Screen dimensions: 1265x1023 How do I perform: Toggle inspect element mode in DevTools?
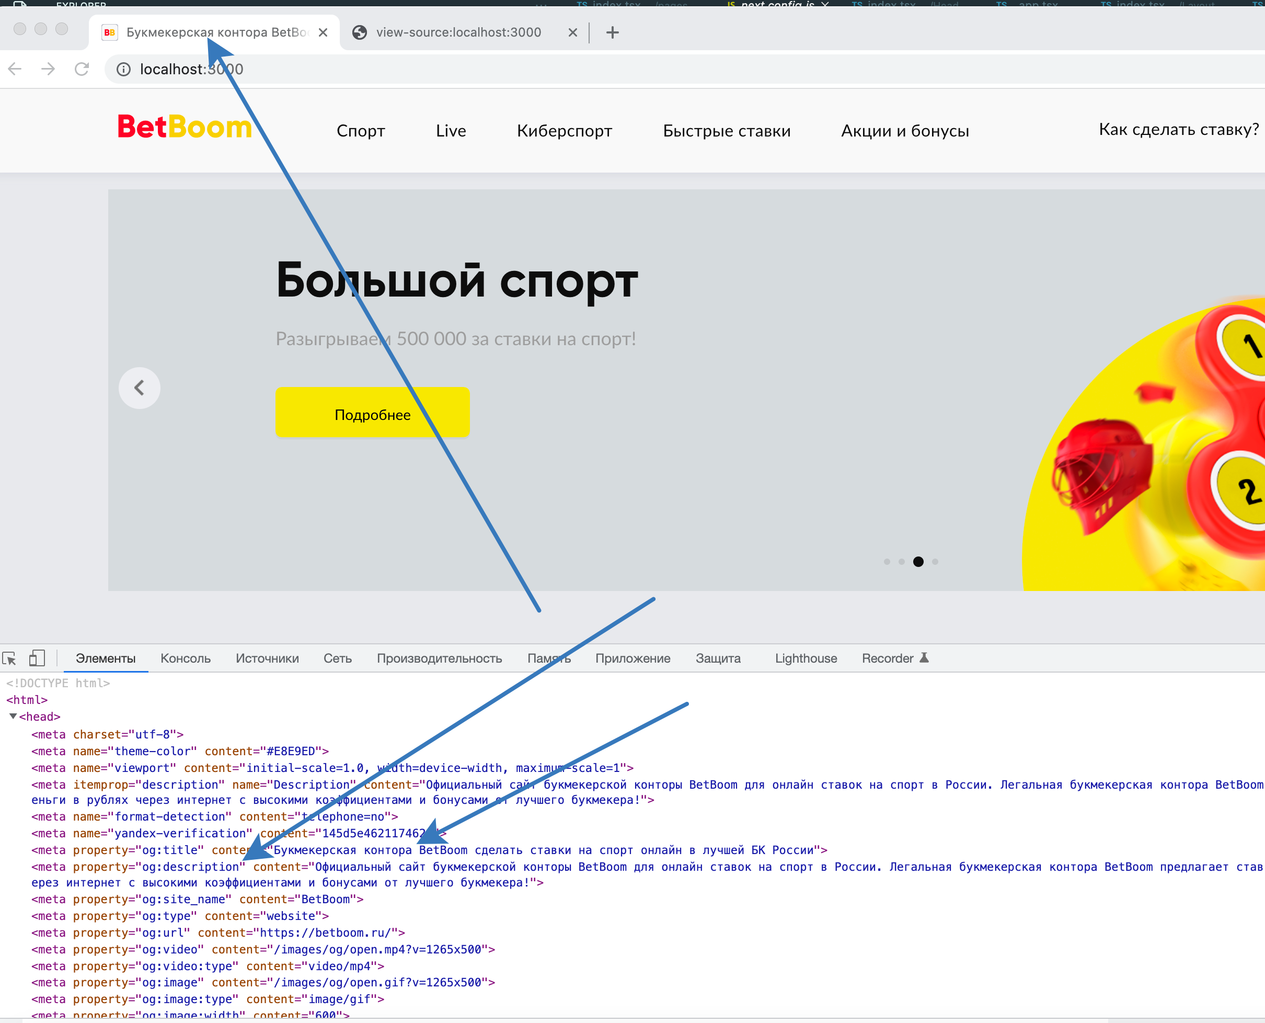[x=9, y=657]
